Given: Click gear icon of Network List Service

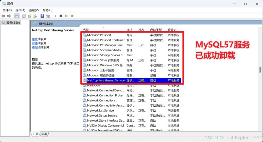Looking at the screenshot, I should click(x=85, y=110).
